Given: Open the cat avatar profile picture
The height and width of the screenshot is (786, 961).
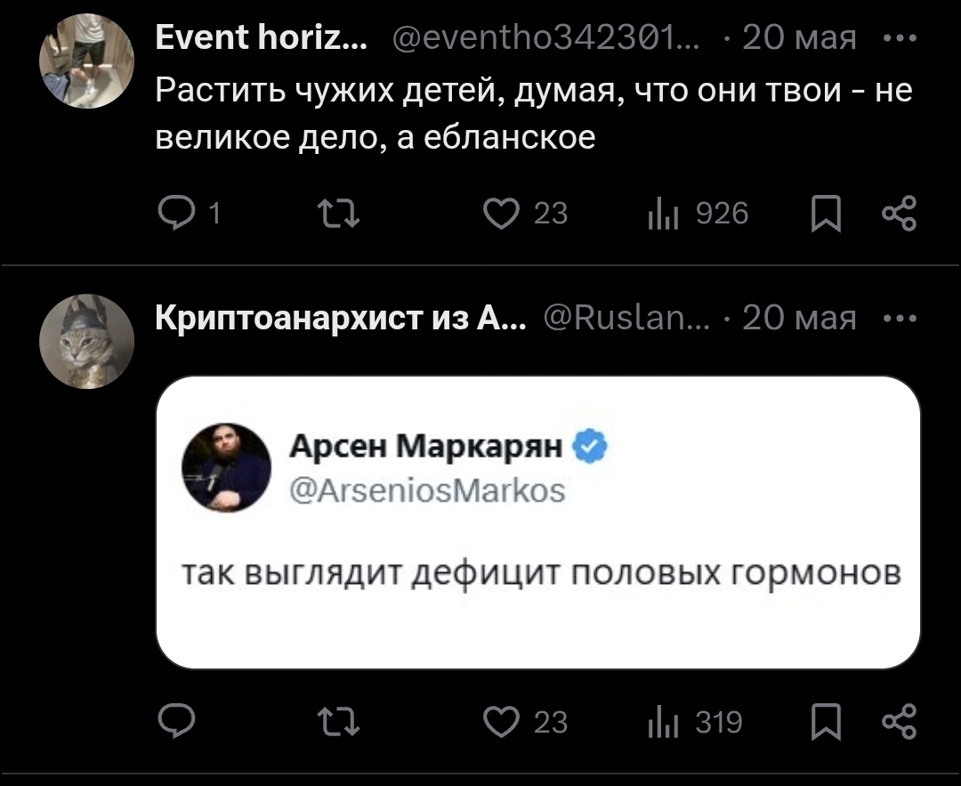Looking at the screenshot, I should tap(86, 341).
